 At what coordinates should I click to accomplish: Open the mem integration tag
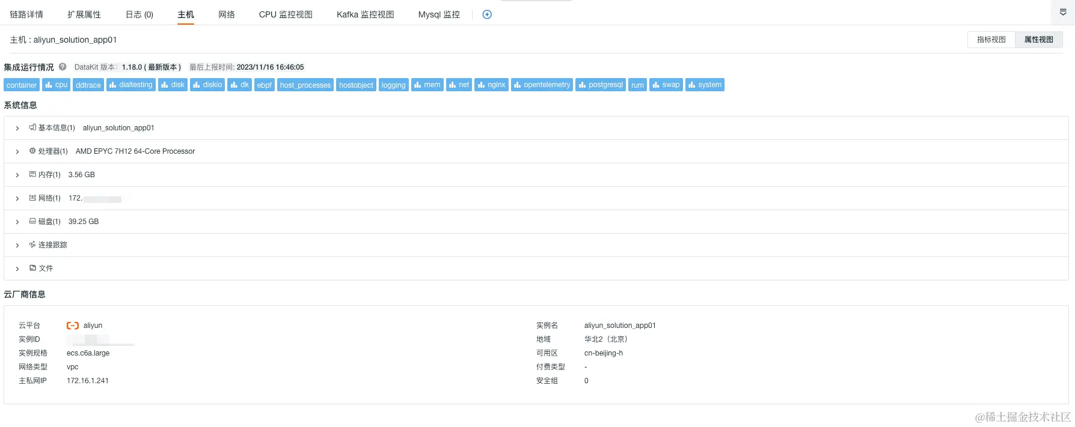(x=427, y=85)
